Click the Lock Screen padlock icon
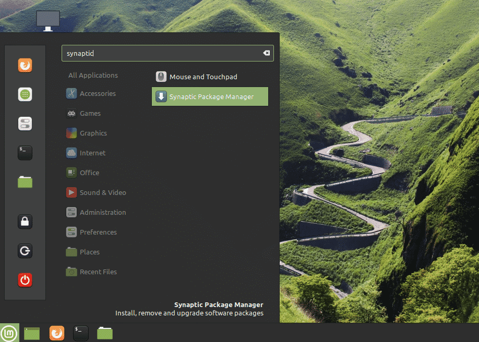This screenshot has height=342, width=479. 25,222
